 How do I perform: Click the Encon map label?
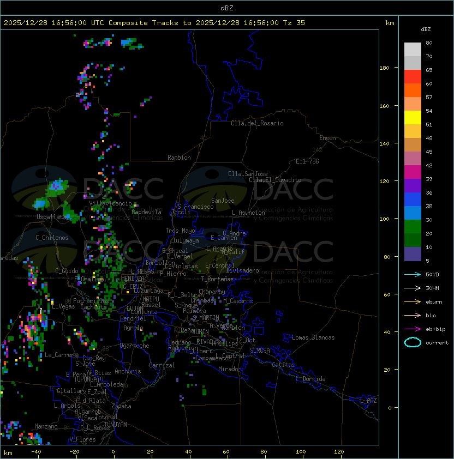coord(327,138)
